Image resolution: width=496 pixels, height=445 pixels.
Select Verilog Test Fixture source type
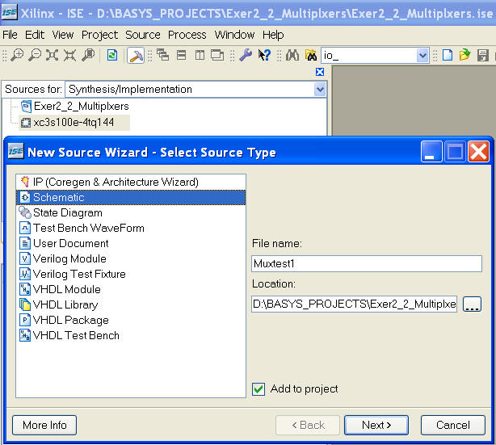[x=131, y=274]
